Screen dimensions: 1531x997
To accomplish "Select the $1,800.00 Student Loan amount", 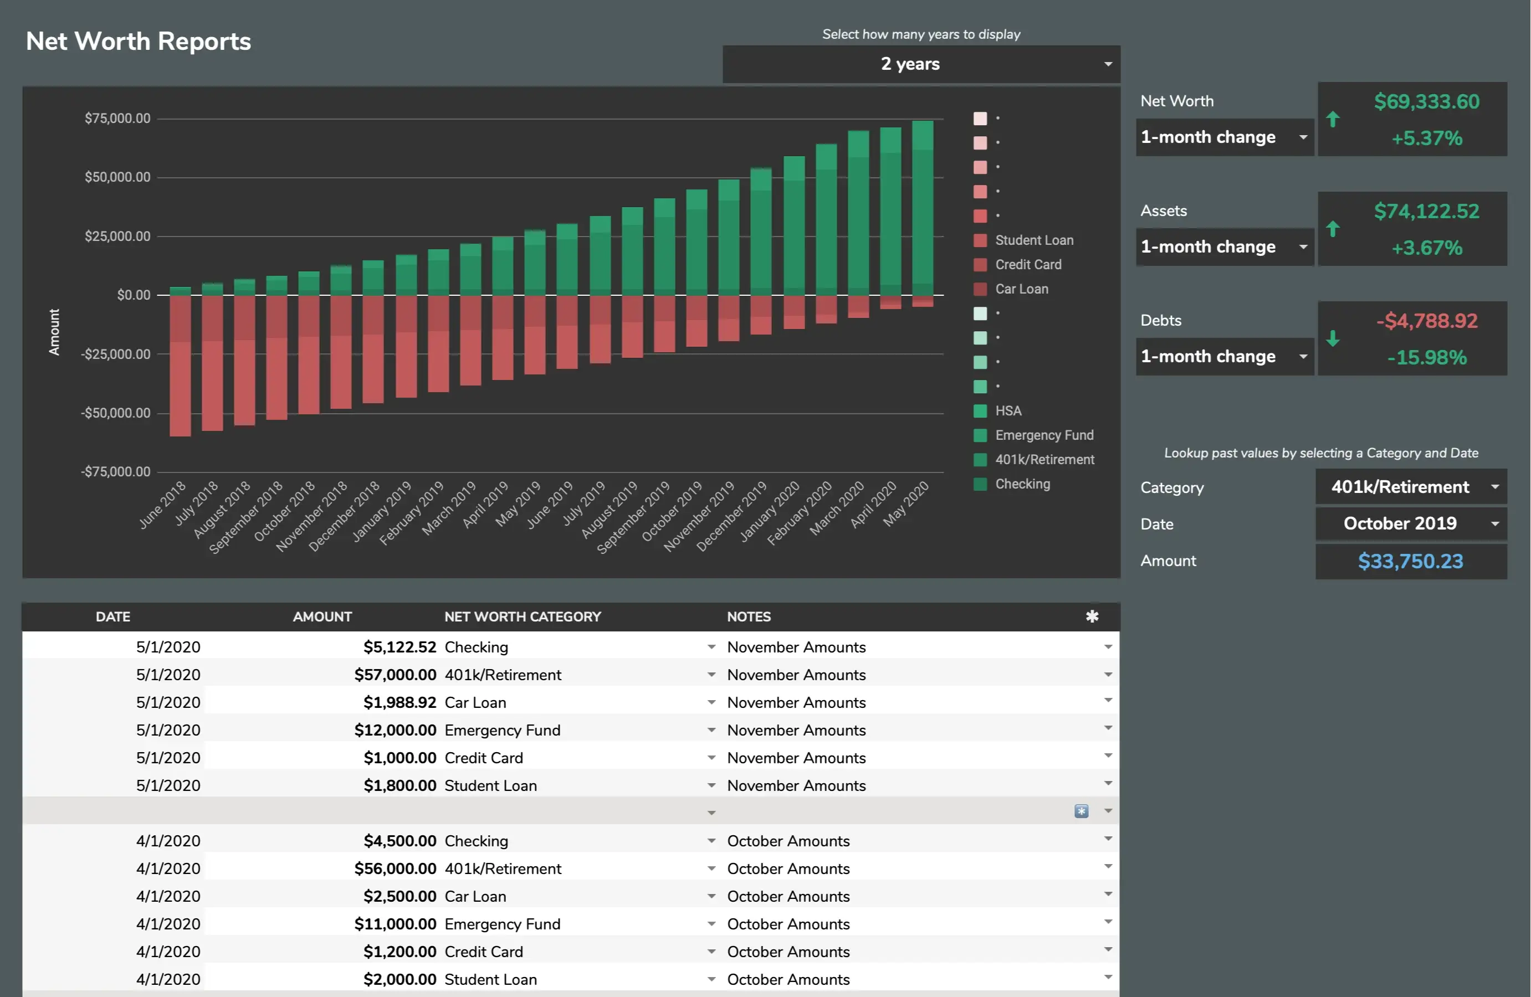I will point(400,785).
